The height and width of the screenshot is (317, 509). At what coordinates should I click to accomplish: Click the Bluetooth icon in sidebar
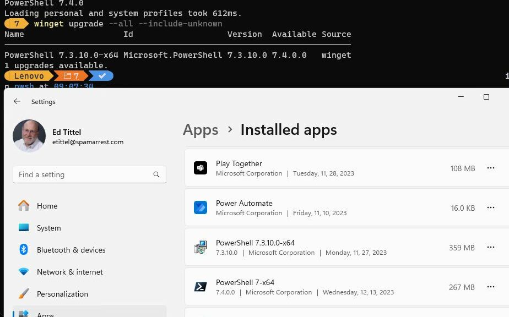coord(24,249)
